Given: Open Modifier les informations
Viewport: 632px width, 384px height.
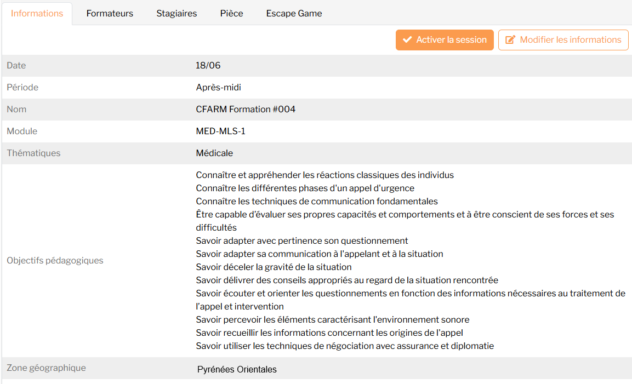Looking at the screenshot, I should [x=563, y=39].
